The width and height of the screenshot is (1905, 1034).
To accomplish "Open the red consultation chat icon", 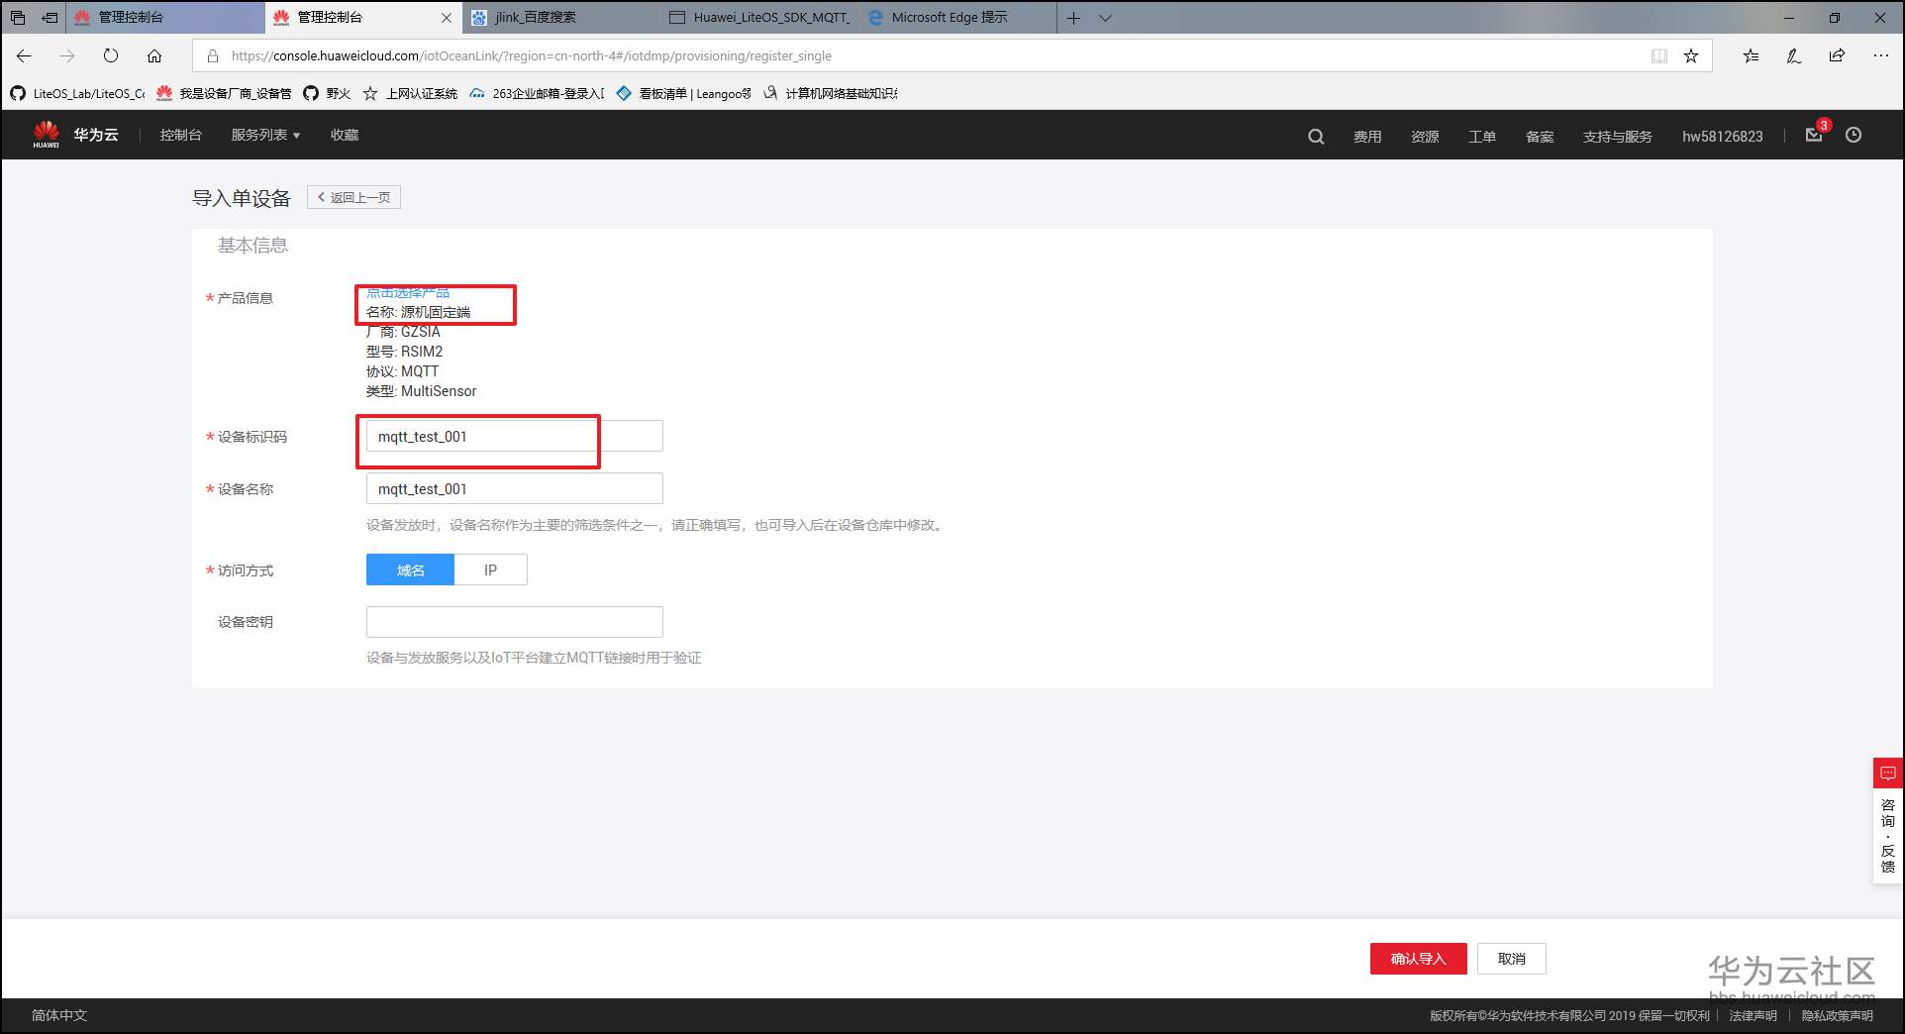I will 1888,773.
